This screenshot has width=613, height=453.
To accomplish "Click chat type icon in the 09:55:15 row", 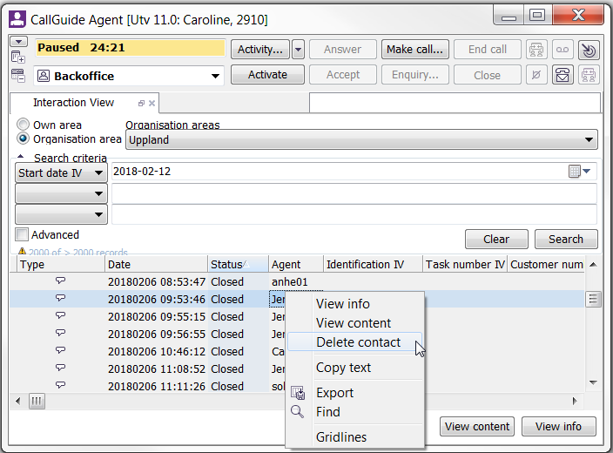I will click(61, 315).
